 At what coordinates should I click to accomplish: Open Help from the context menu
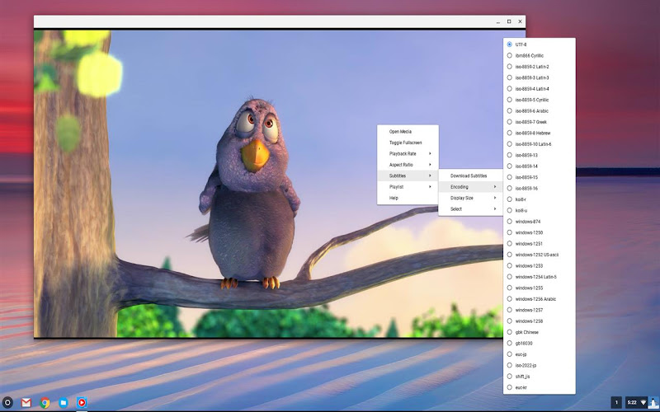click(x=408, y=198)
